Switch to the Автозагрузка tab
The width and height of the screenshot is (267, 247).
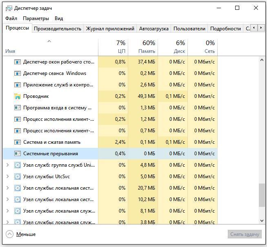tap(154, 29)
